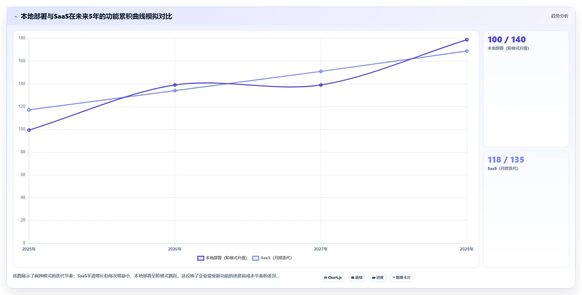Select the 进度 pill tag
Image resolution: width=582 pixels, height=295 pixels.
(378, 277)
